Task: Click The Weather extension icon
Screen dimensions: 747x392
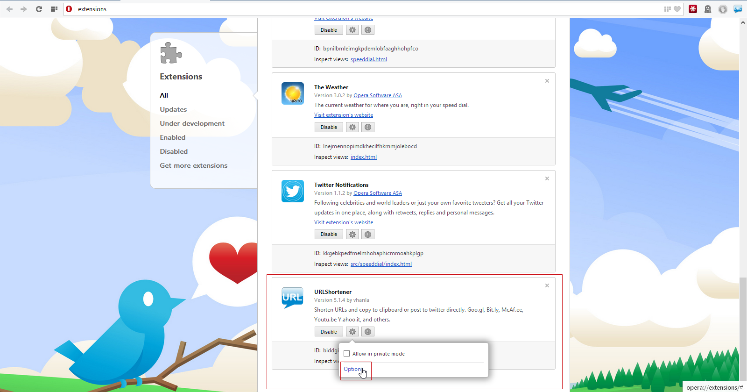Action: pyautogui.click(x=293, y=93)
